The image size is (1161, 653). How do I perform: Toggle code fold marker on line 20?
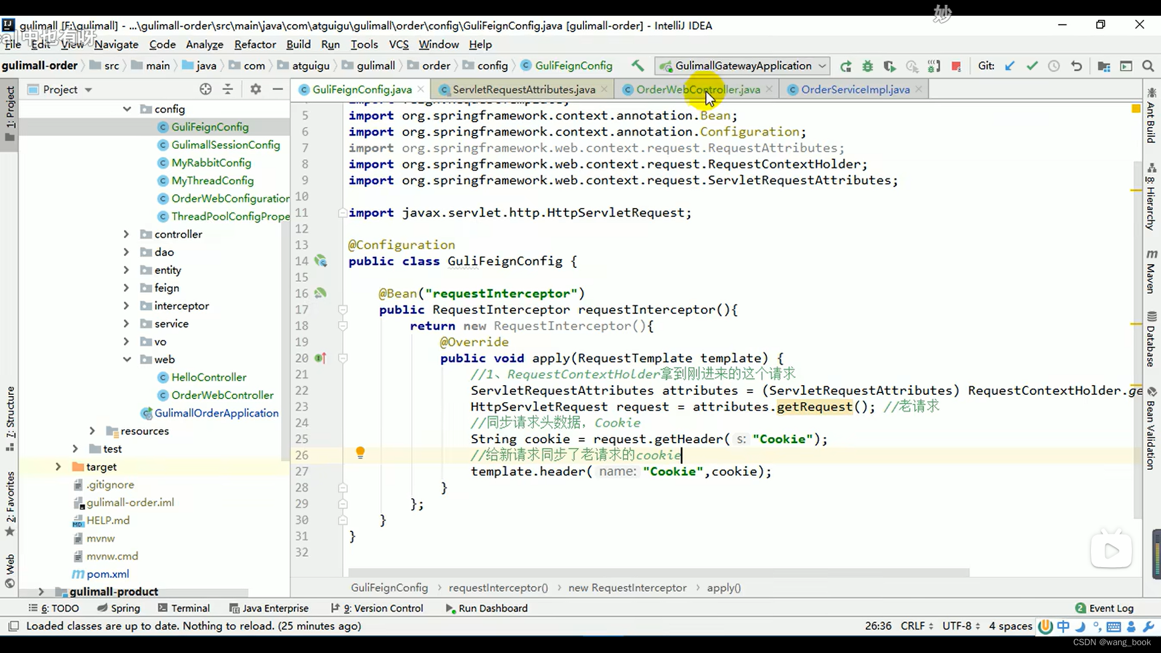pos(343,358)
